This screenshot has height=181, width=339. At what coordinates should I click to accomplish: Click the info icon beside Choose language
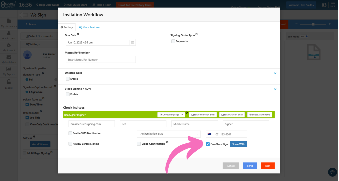click(x=187, y=113)
